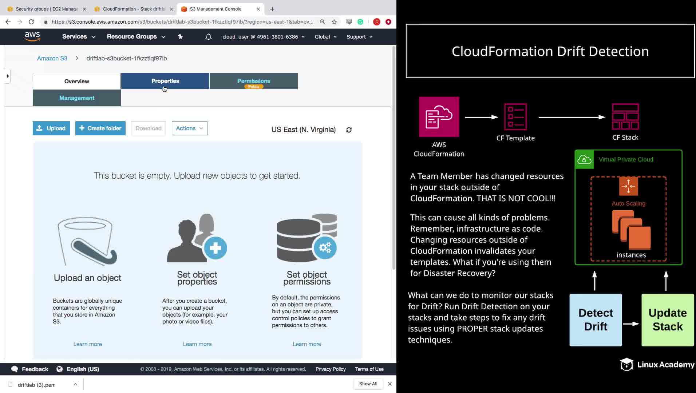The width and height of the screenshot is (696, 393).
Task: Click the red C extension icon
Action: pos(377,22)
